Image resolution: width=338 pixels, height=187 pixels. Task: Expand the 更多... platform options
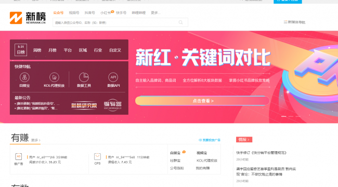pos(155,12)
